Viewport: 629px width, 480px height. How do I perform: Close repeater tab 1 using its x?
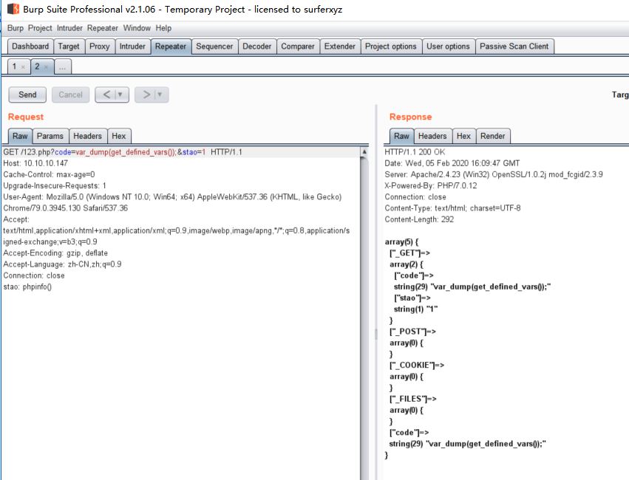click(23, 67)
